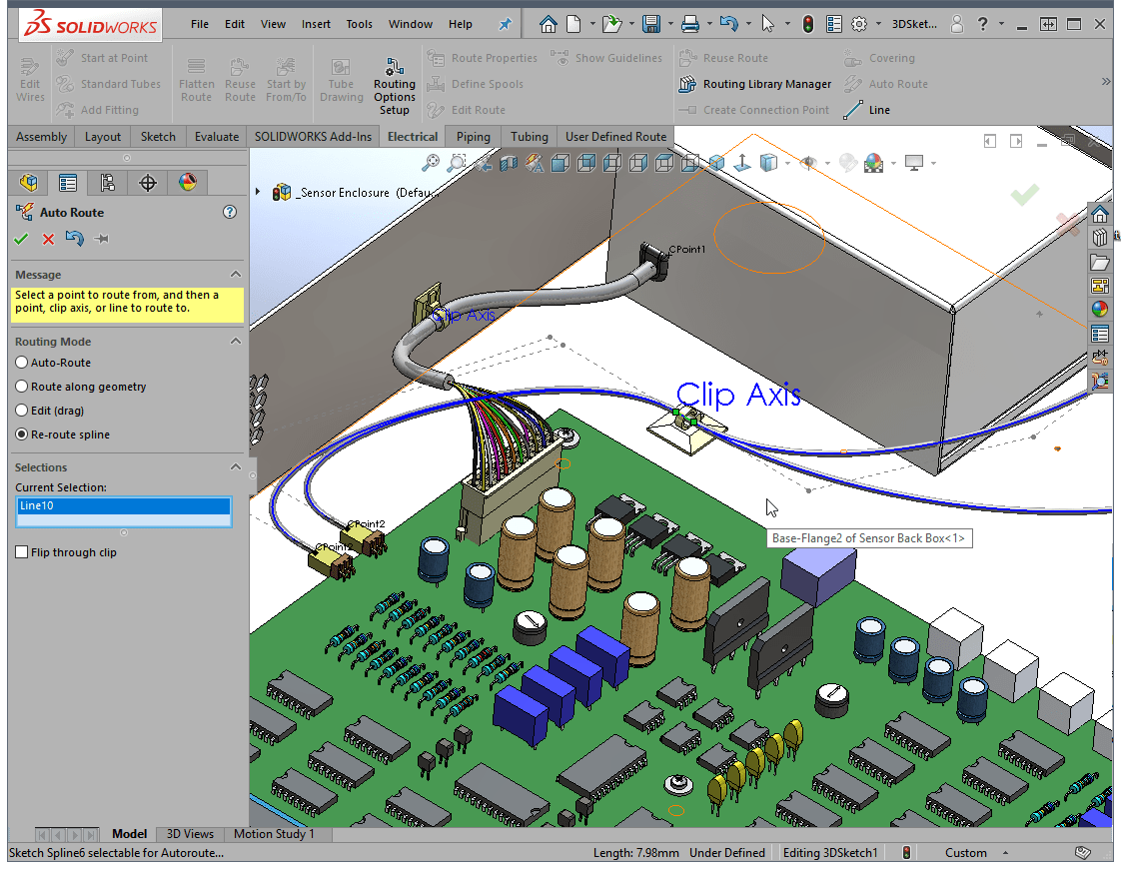The width and height of the screenshot is (1121, 869).
Task: Select Re-route spline radio button
Action: [x=21, y=434]
